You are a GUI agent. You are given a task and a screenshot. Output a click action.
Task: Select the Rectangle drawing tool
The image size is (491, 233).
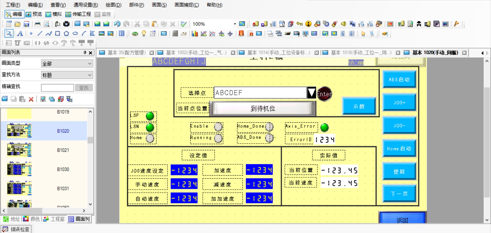click(58, 33)
